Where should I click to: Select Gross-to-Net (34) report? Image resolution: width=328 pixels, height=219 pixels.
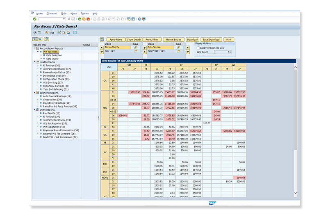(x=52, y=100)
